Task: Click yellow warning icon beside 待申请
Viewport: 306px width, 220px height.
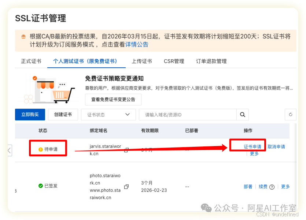Action: (x=41, y=149)
